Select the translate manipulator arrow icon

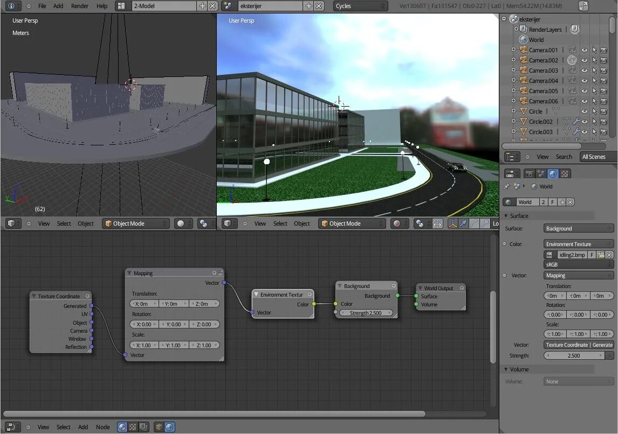tap(464, 223)
